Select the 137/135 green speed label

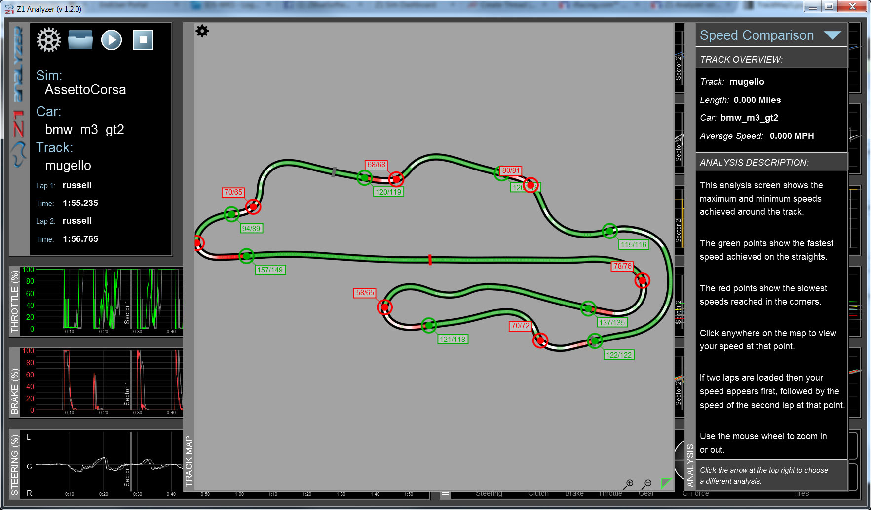point(612,323)
